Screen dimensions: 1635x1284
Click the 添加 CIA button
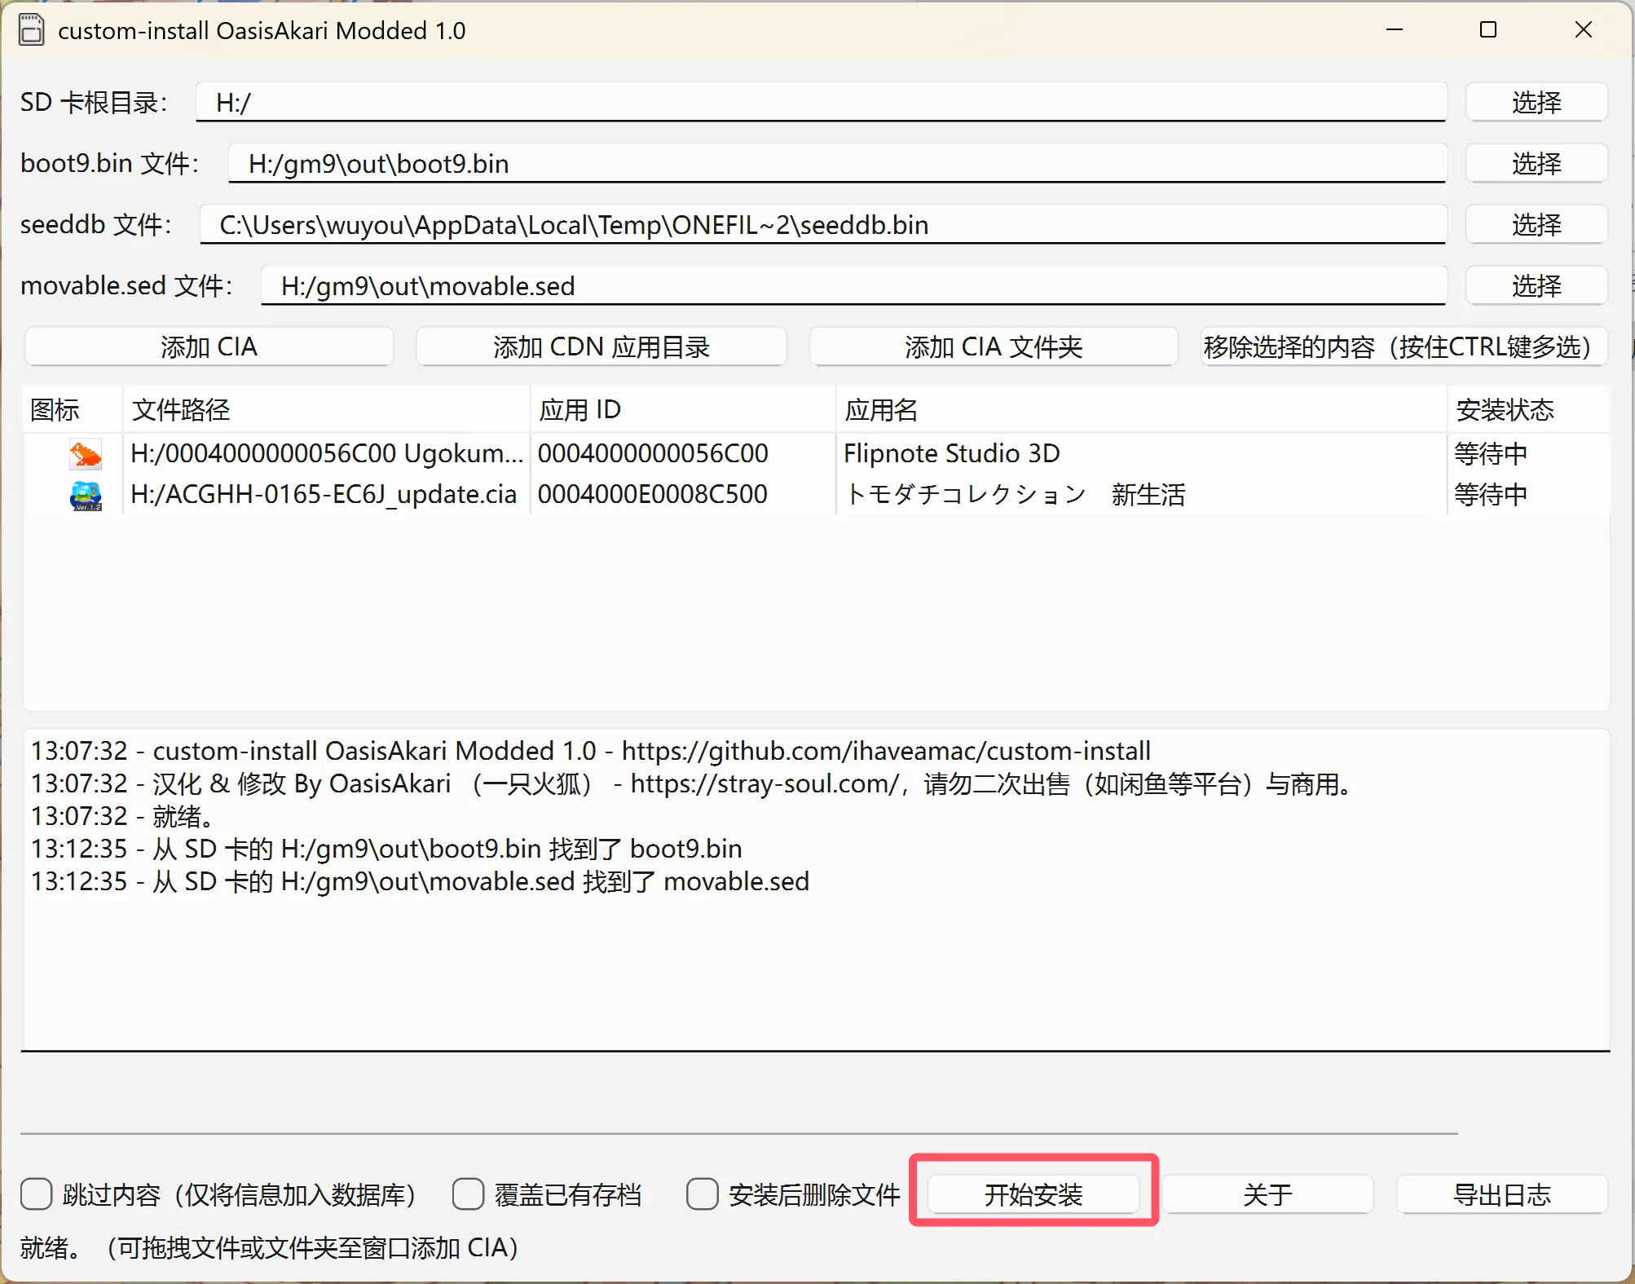click(209, 347)
